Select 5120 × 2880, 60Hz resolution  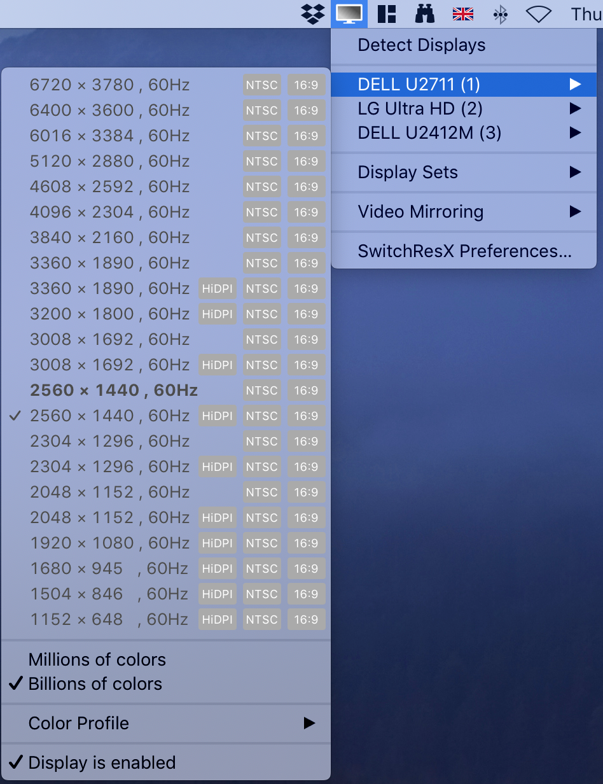point(166,161)
